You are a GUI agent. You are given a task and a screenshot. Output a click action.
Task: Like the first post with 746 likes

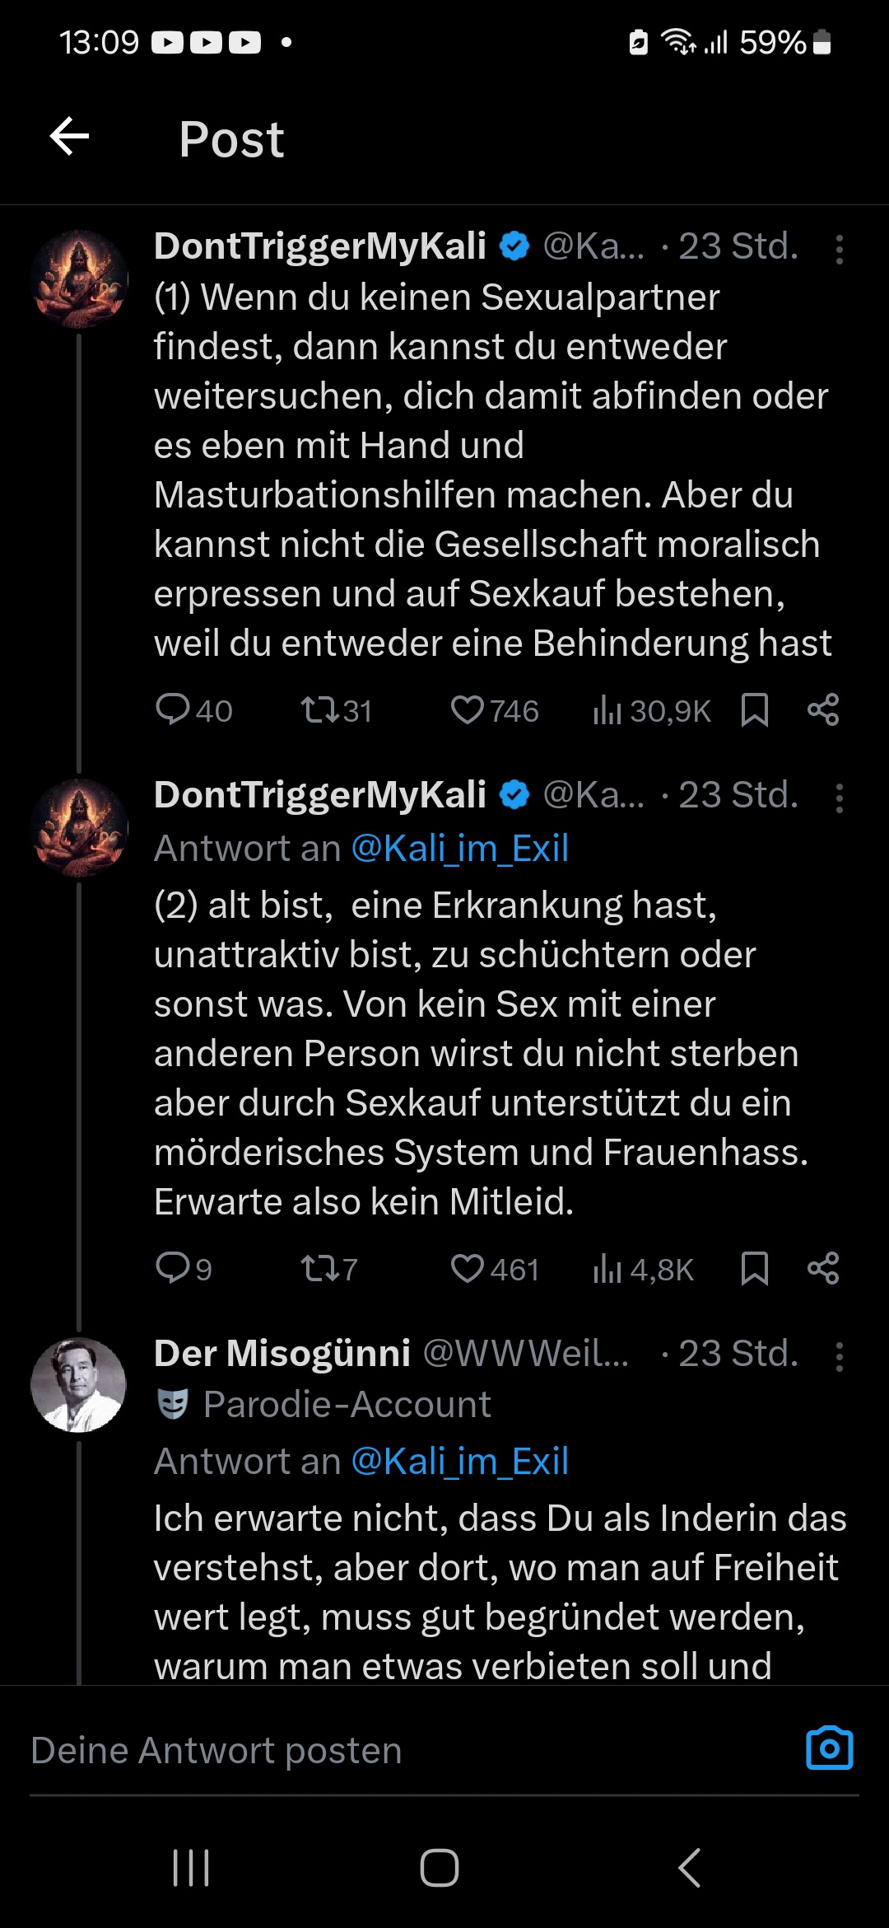(468, 710)
